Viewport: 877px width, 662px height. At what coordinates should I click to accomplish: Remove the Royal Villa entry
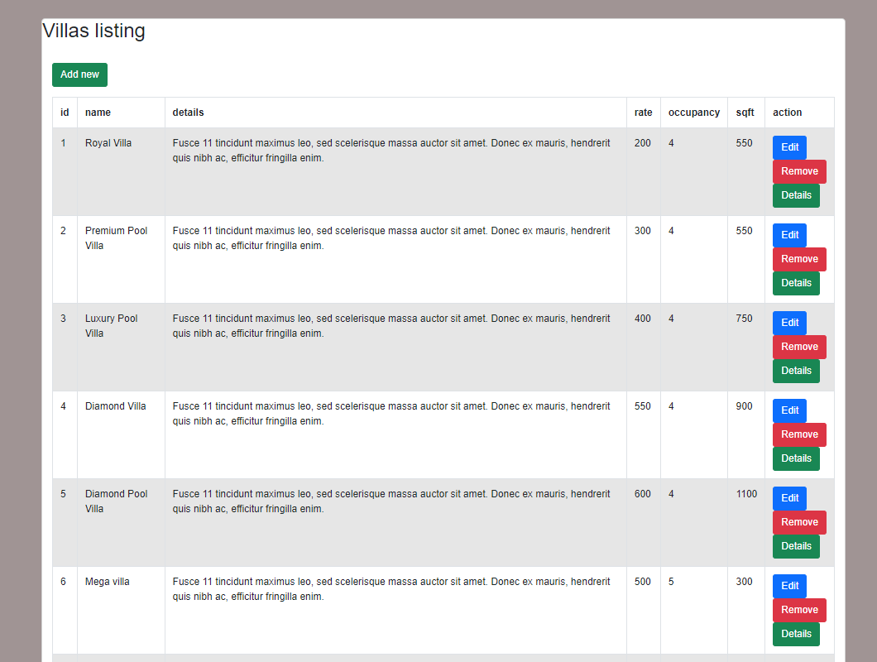click(799, 171)
